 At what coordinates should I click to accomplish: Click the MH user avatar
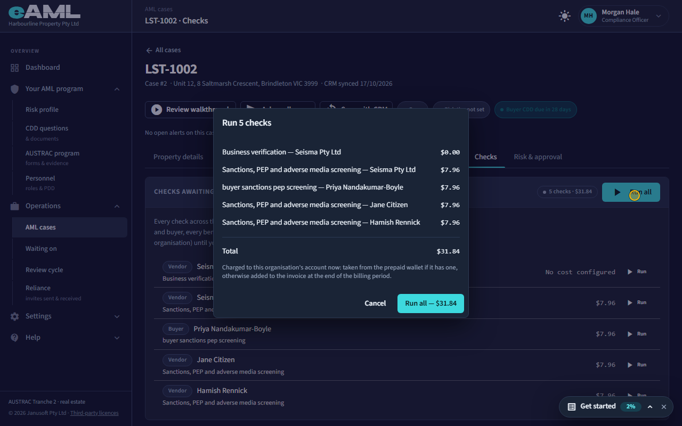[x=588, y=16]
